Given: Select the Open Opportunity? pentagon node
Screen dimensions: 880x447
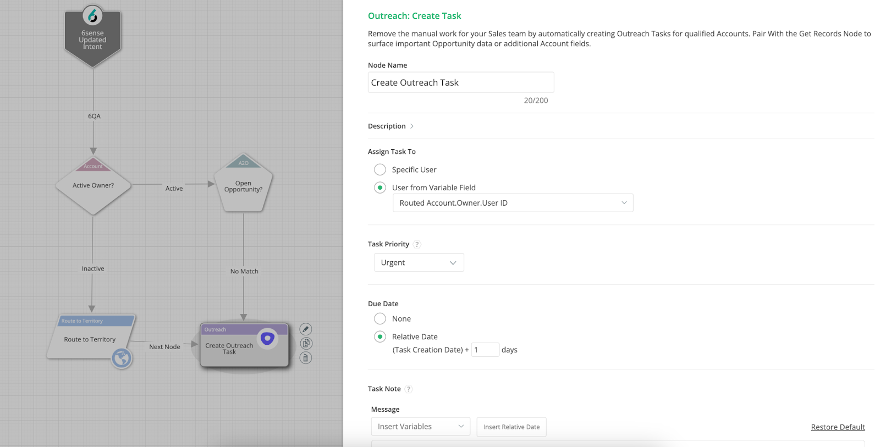Looking at the screenshot, I should [x=243, y=184].
